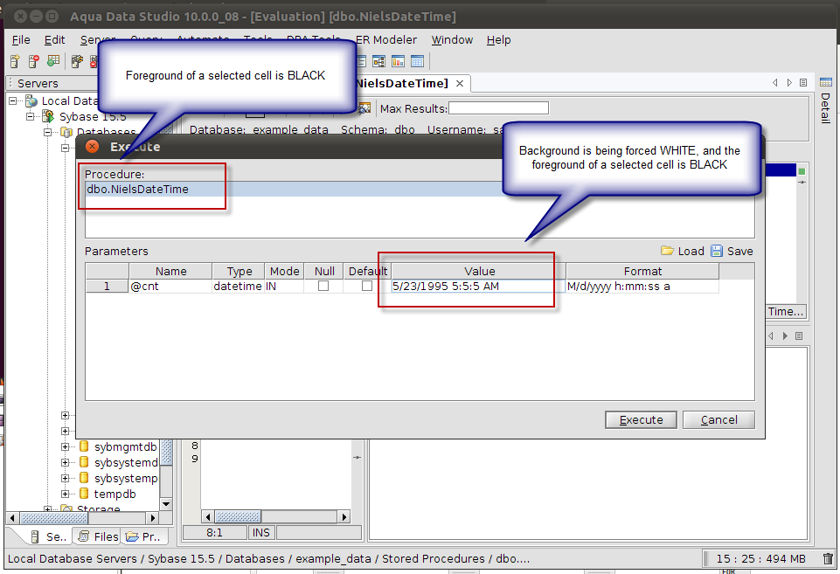
Task: Open the File menu
Action: (21, 39)
